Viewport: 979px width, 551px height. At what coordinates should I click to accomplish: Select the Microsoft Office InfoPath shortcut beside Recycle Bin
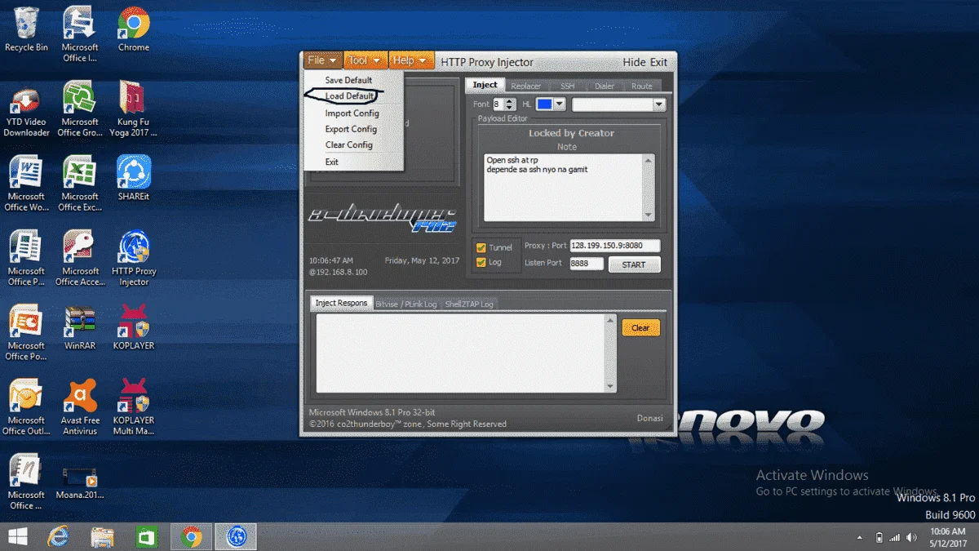click(80, 33)
